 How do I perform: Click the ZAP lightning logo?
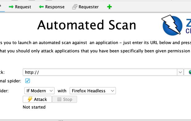172,25
